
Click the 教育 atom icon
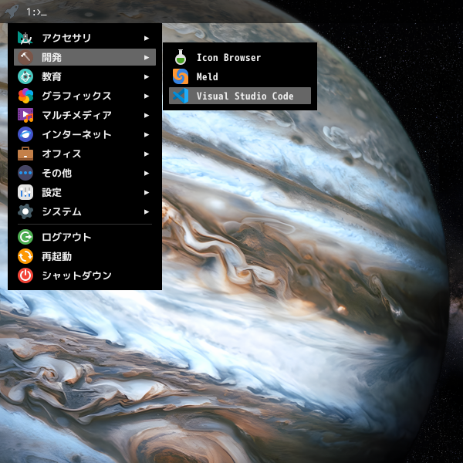coord(25,76)
